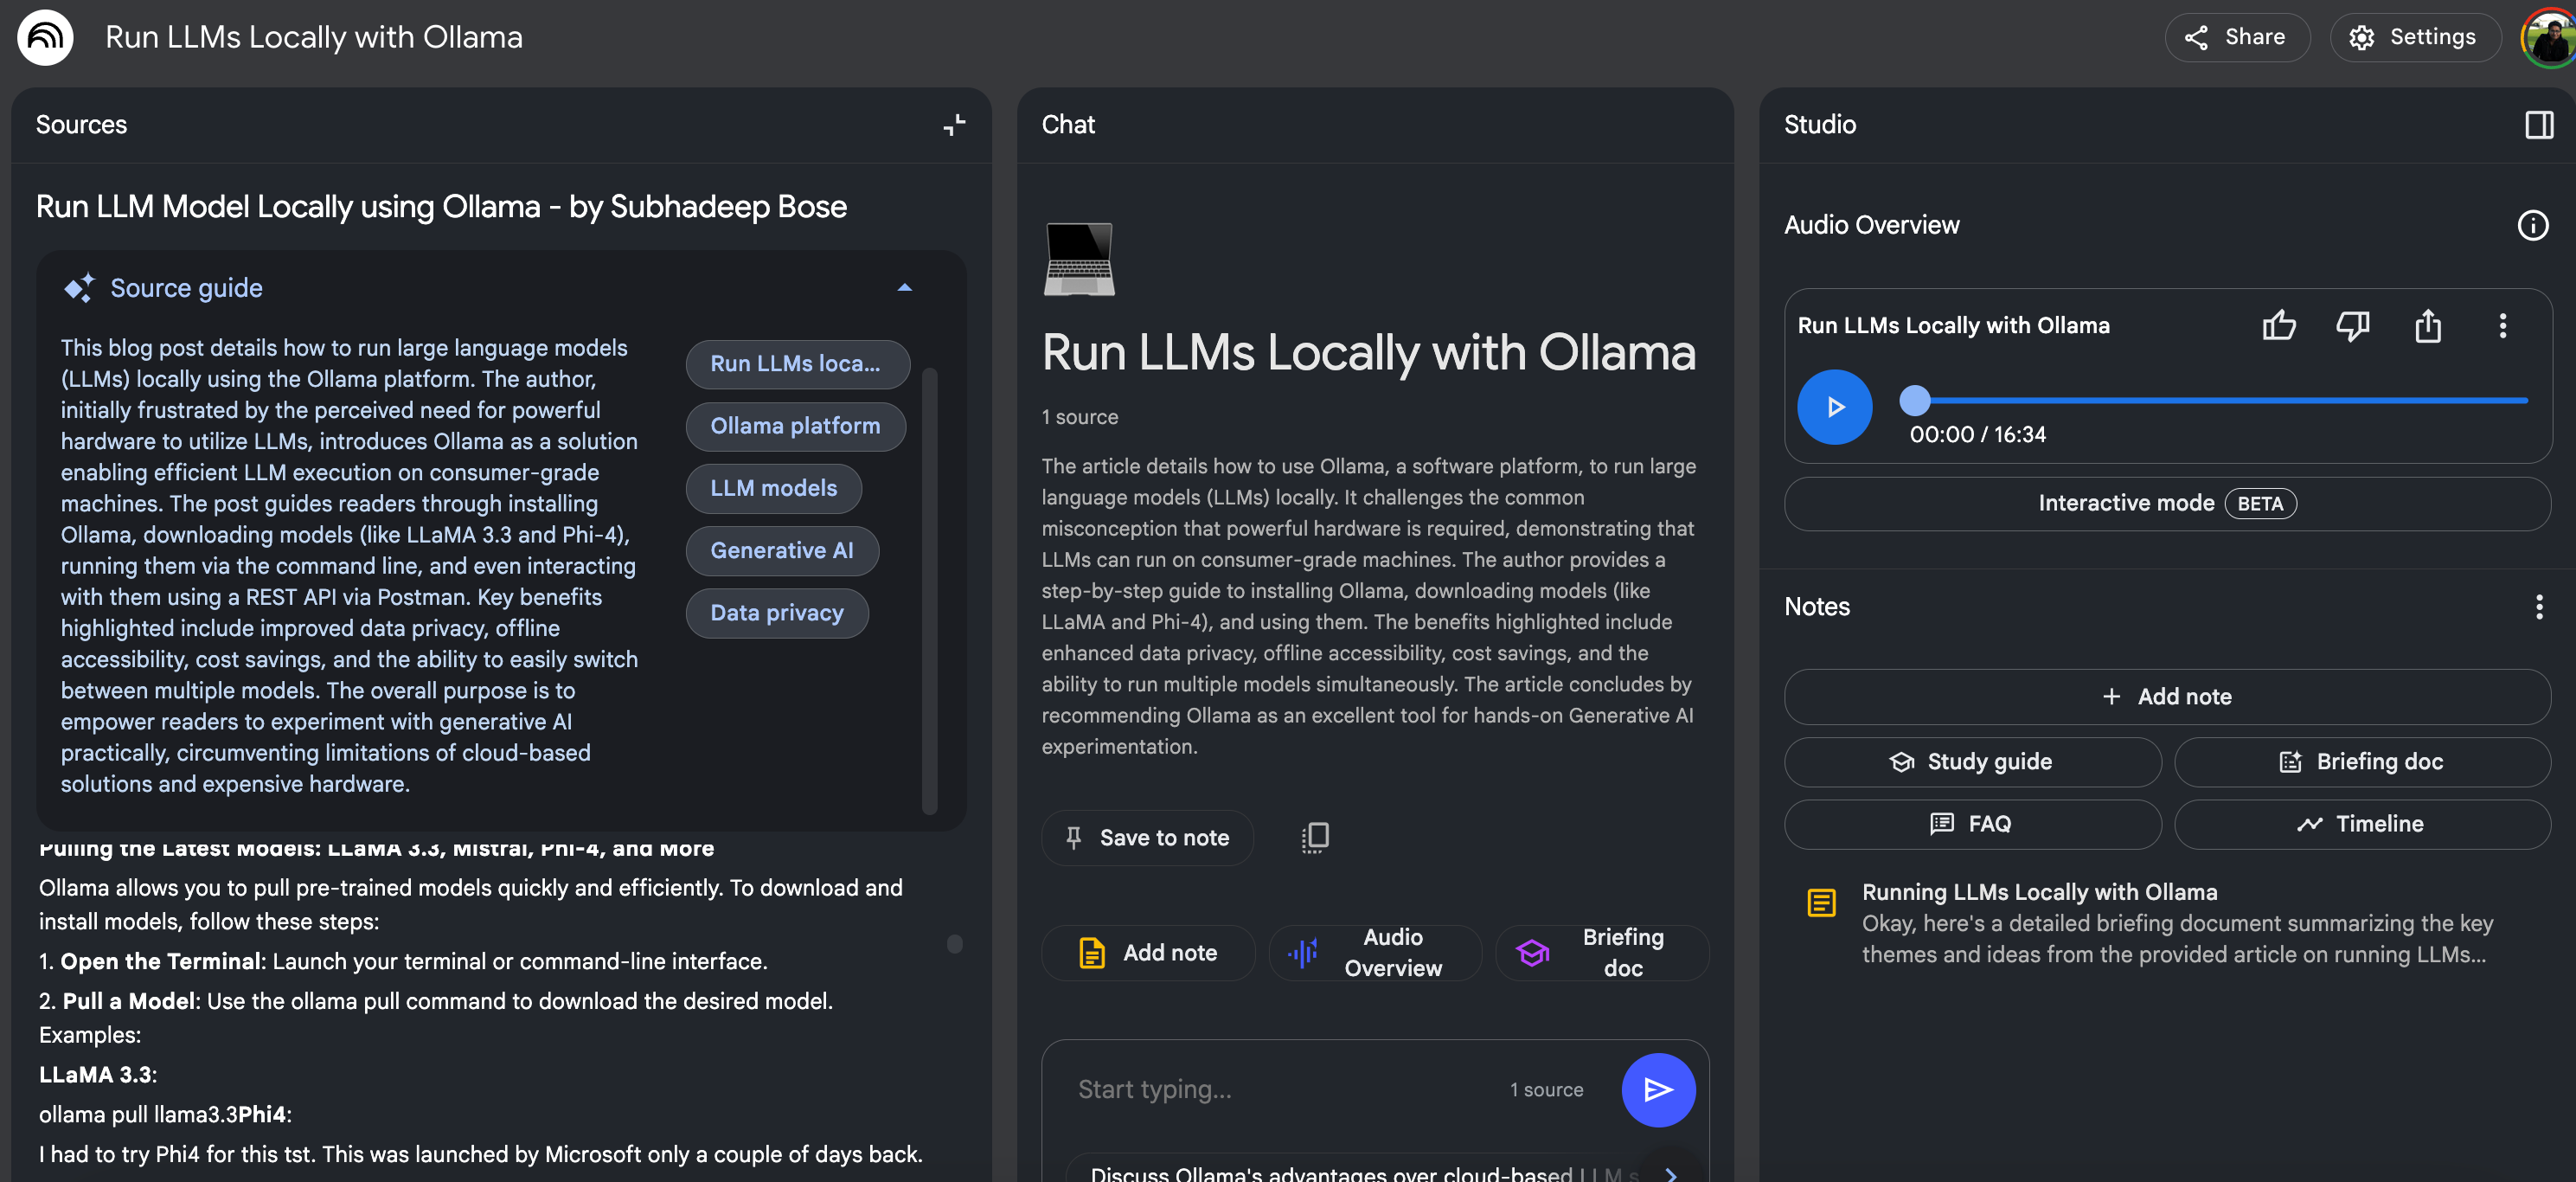Viewport: 2576px width, 1182px height.
Task: Send message with arrow button
Action: tap(1657, 1089)
